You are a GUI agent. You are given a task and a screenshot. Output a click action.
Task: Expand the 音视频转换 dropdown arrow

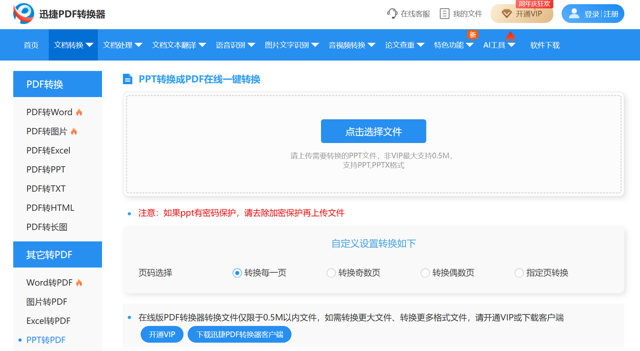(372, 45)
